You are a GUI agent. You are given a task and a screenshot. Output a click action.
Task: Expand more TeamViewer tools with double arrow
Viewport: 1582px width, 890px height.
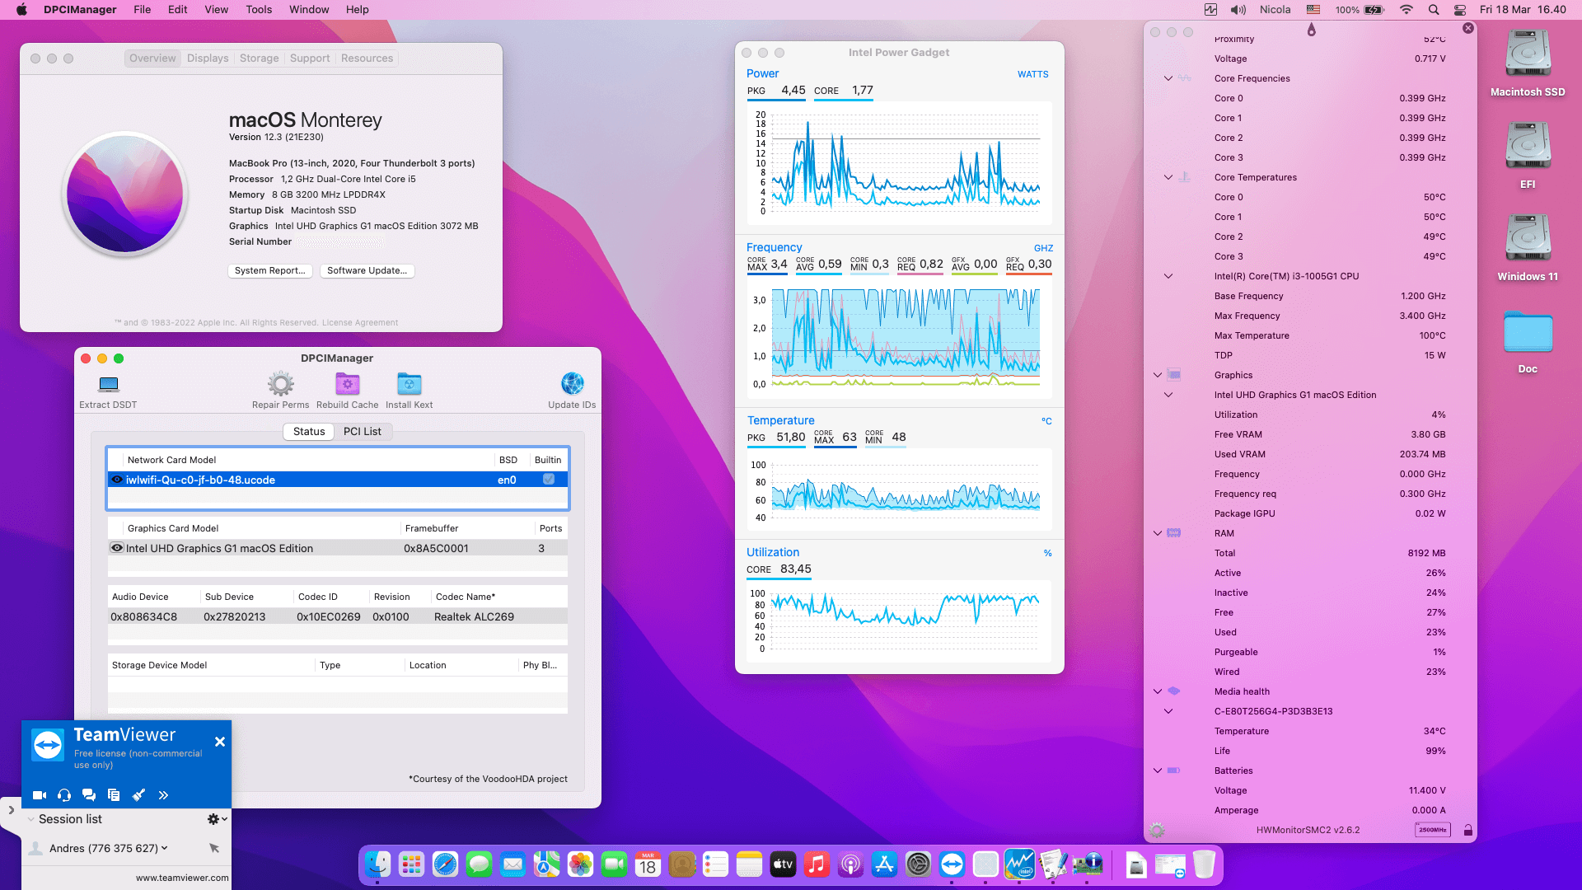click(163, 795)
